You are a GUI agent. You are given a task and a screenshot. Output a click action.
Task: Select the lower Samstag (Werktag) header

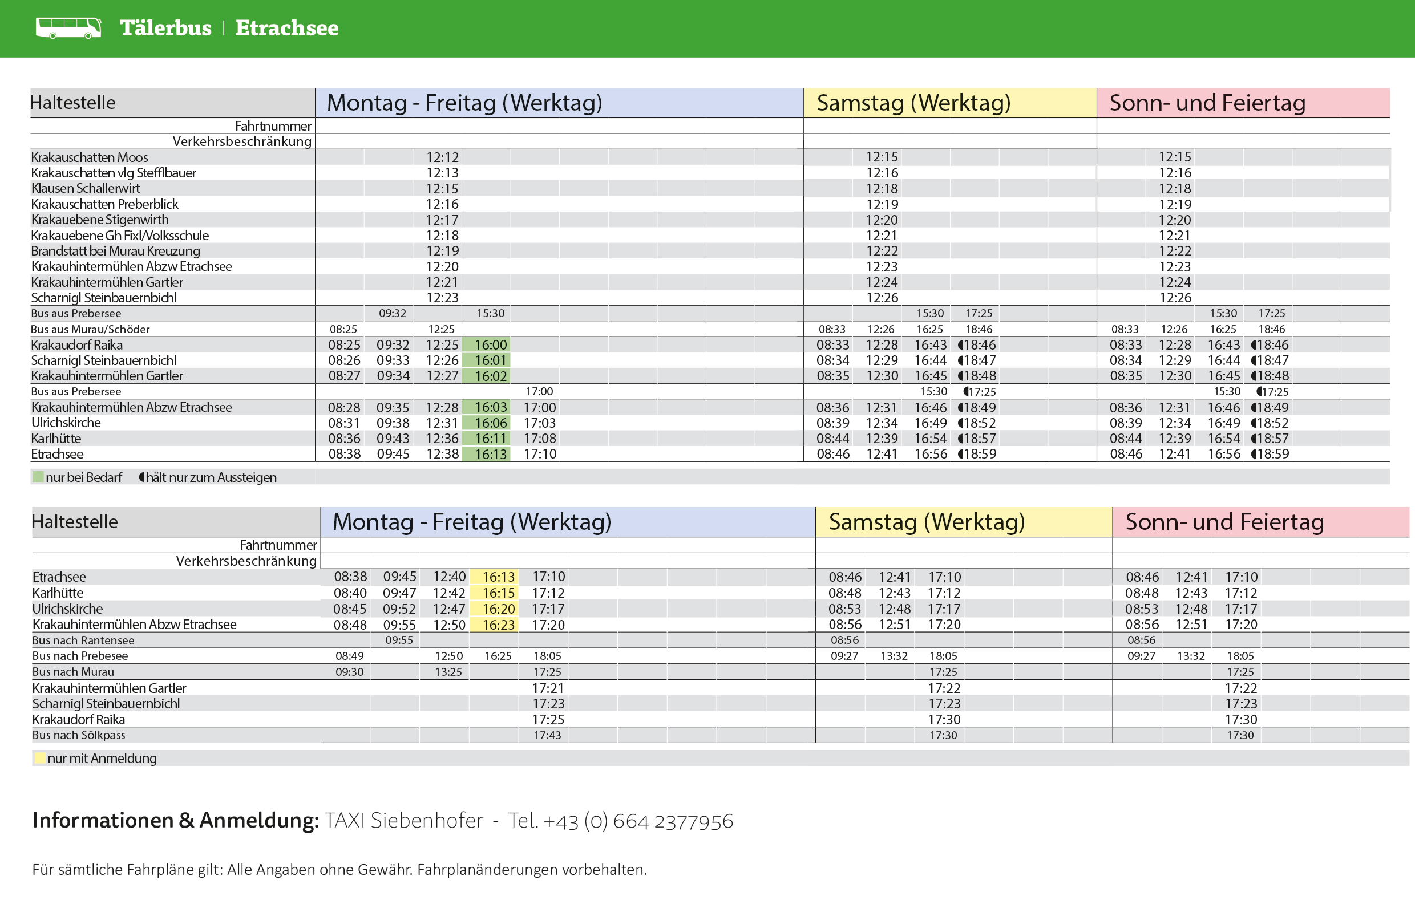click(926, 522)
